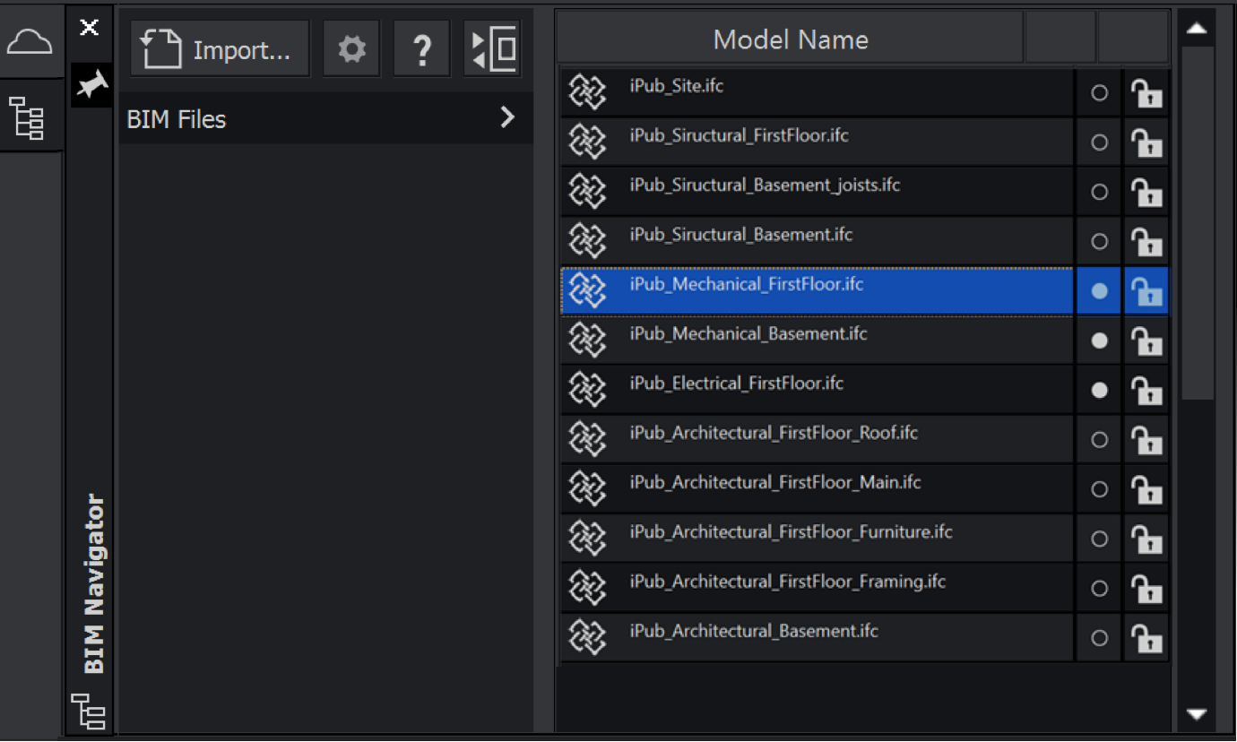This screenshot has width=1237, height=742.
Task: Open settings with the gear icon
Action: pos(351,49)
